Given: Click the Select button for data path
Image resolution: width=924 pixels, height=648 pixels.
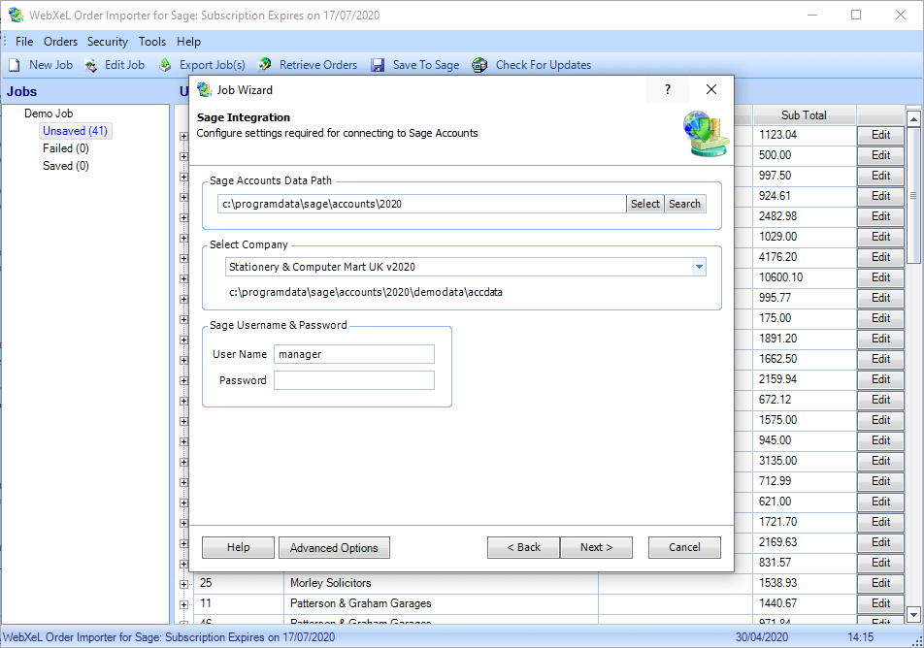Looking at the screenshot, I should [645, 204].
